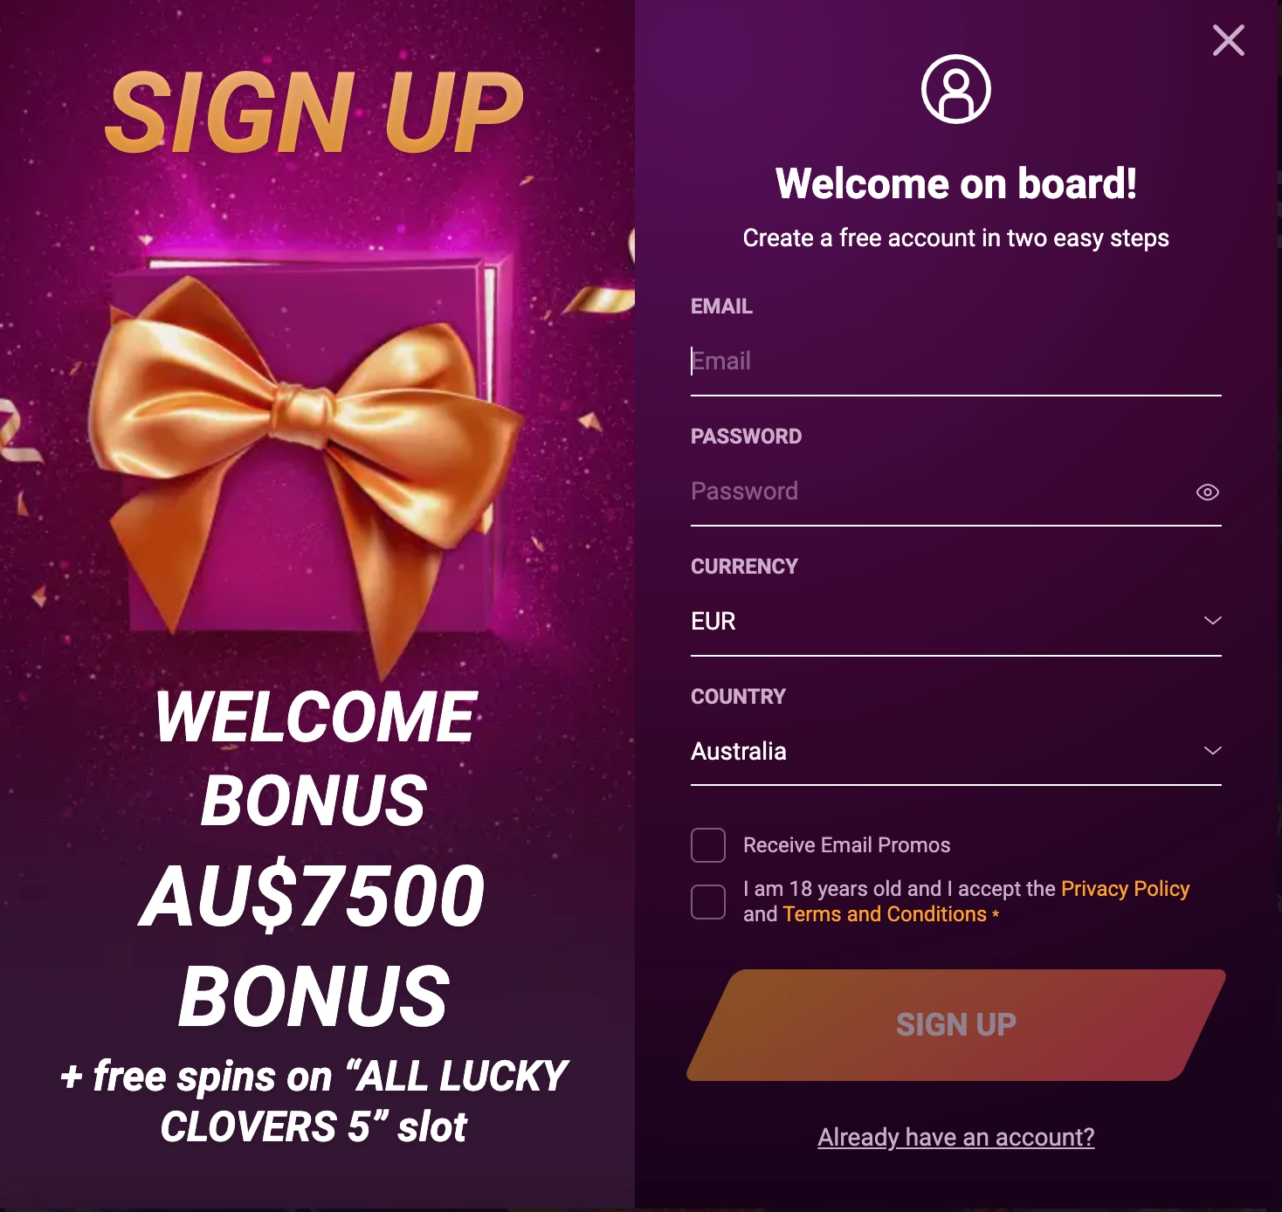The height and width of the screenshot is (1212, 1282).
Task: Click the golden SIGN UP banner heading
Action: (314, 112)
